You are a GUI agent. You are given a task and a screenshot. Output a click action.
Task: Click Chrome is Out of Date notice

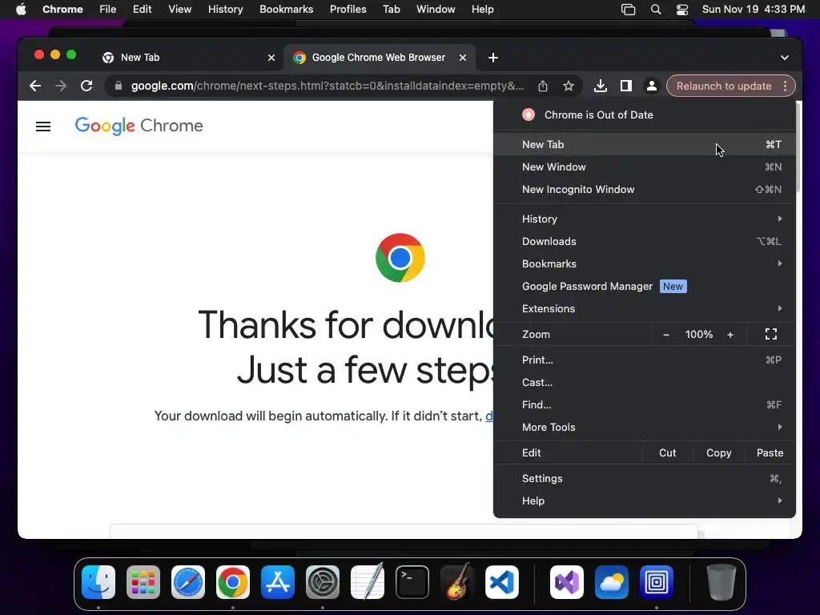tap(645, 115)
